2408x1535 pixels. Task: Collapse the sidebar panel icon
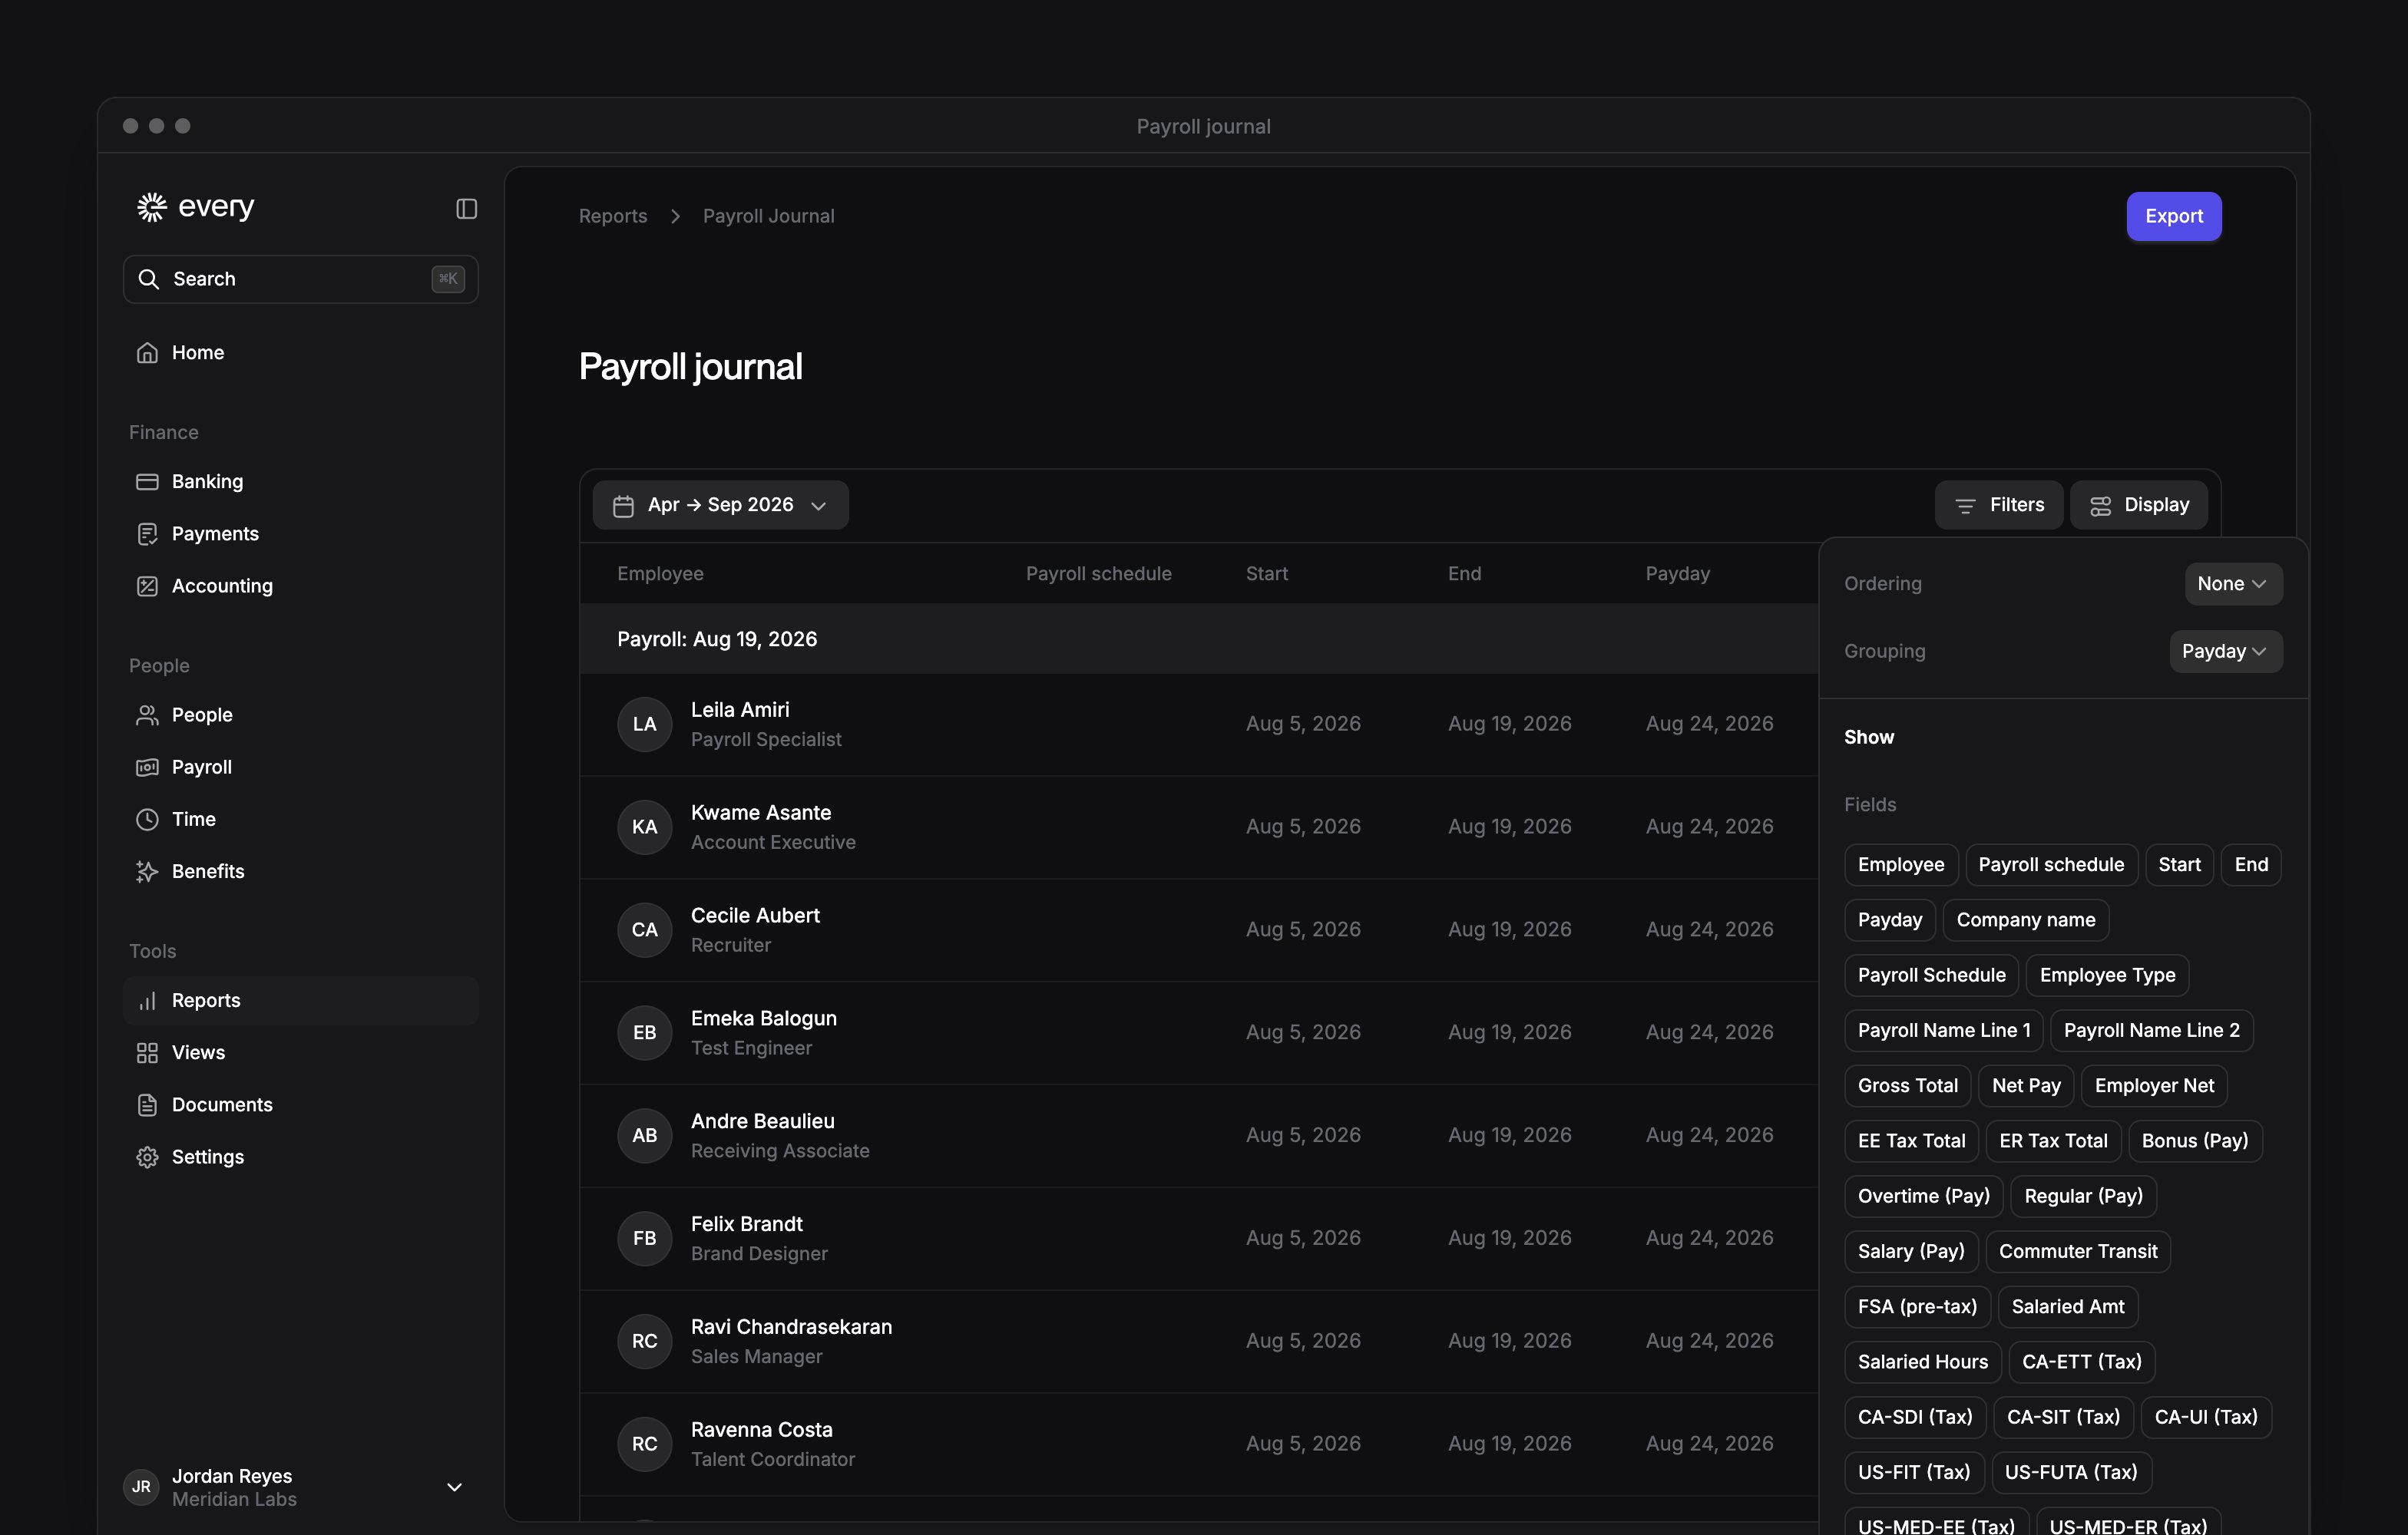point(466,208)
